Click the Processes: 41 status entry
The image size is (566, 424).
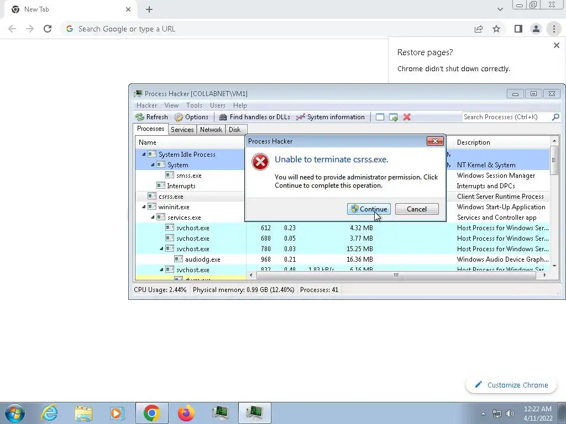[319, 290]
